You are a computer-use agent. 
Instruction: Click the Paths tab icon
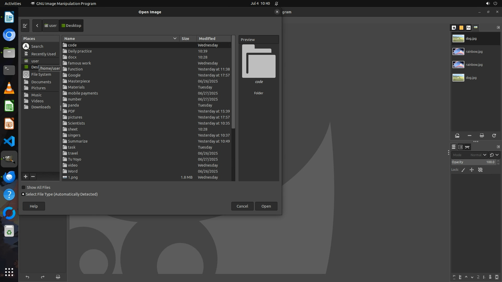pos(467,147)
